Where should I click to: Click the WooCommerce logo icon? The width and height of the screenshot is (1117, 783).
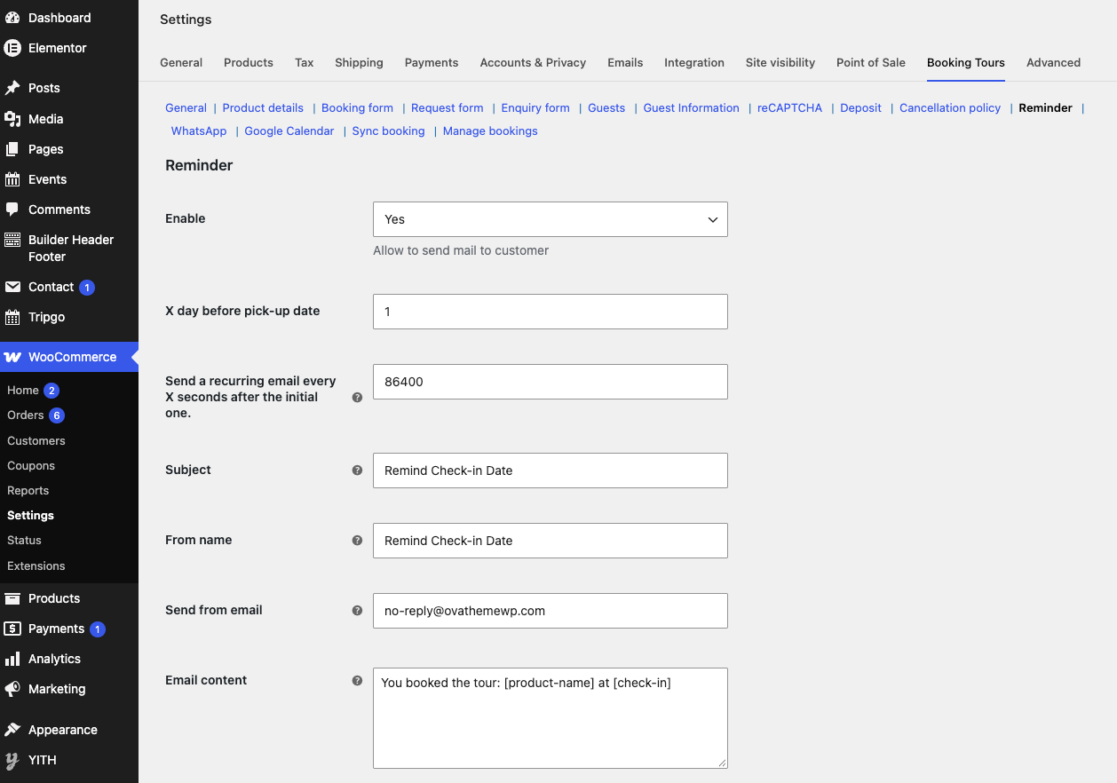tap(12, 357)
